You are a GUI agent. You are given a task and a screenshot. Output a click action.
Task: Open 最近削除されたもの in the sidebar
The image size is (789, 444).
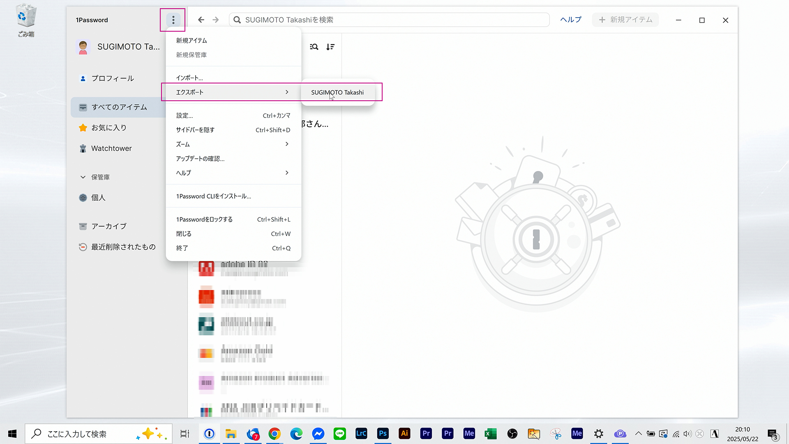click(x=118, y=247)
